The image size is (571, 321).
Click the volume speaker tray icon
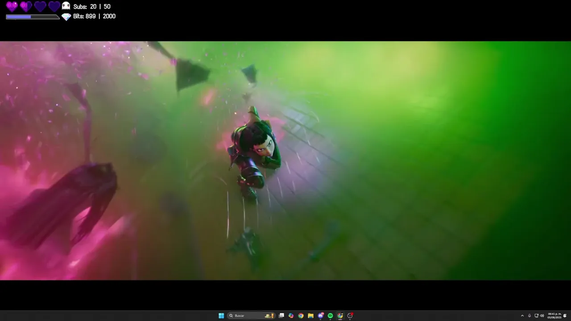click(542, 316)
